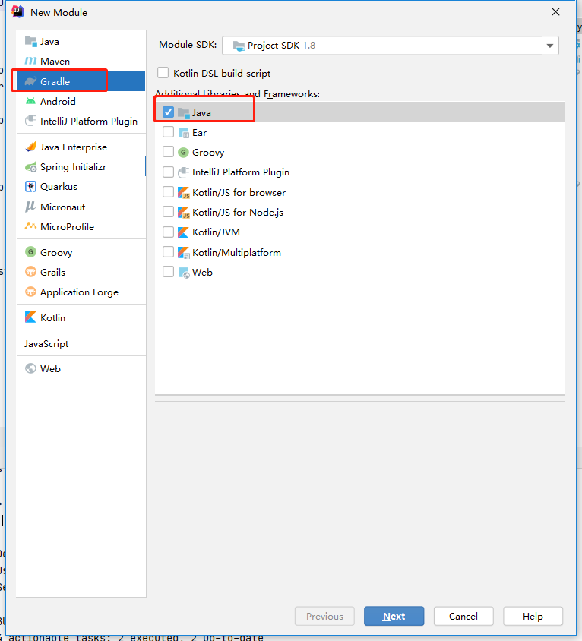Image resolution: width=582 pixels, height=641 pixels.
Task: Click the Maven 'm' icon
Action: pyautogui.click(x=30, y=61)
